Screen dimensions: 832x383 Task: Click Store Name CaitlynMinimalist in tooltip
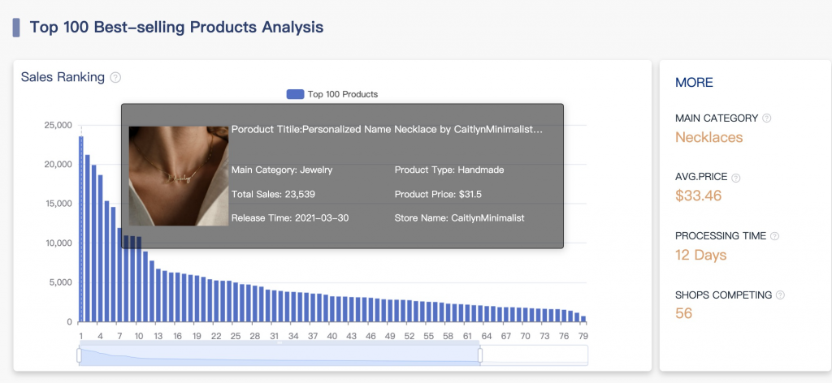(459, 218)
